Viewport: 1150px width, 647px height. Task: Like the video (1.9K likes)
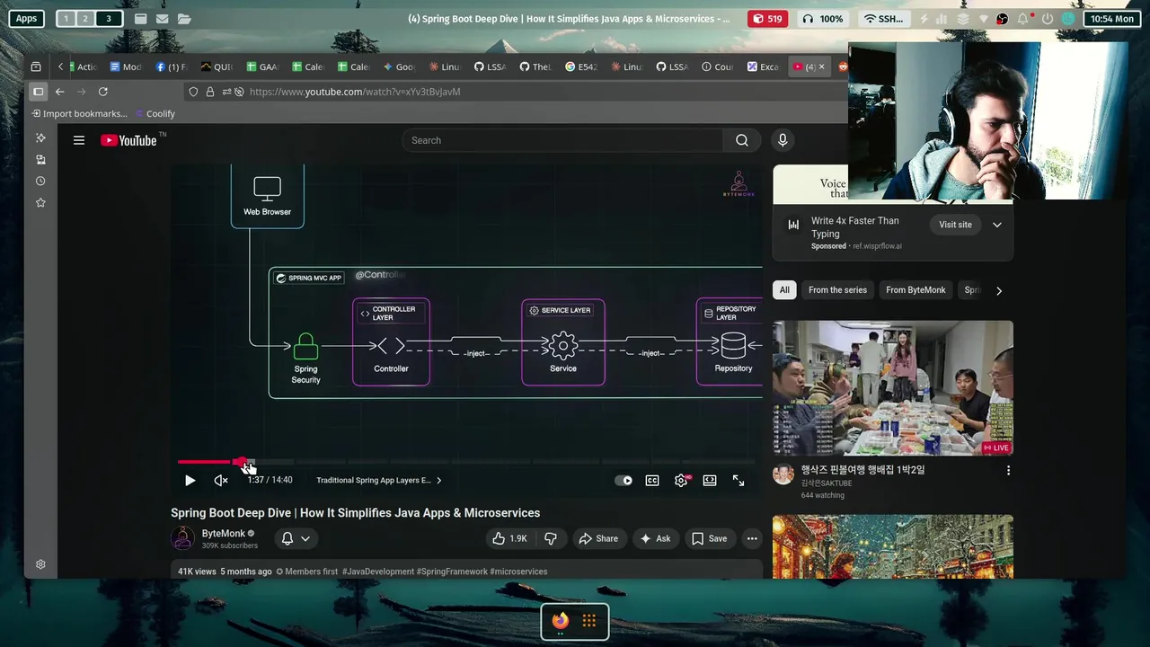tap(509, 538)
